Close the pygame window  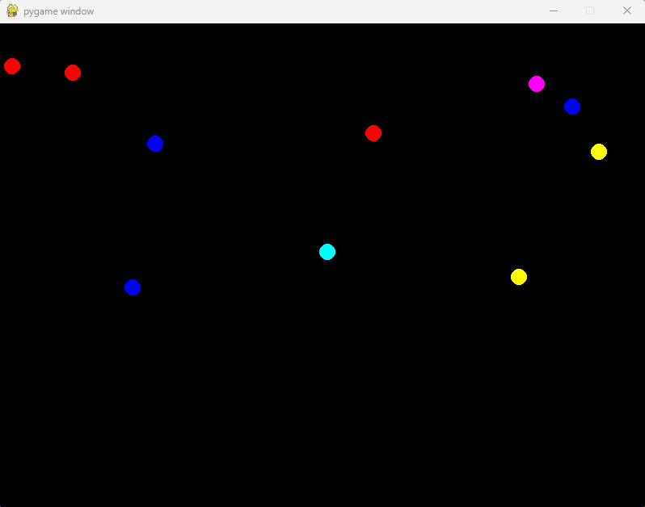click(627, 11)
